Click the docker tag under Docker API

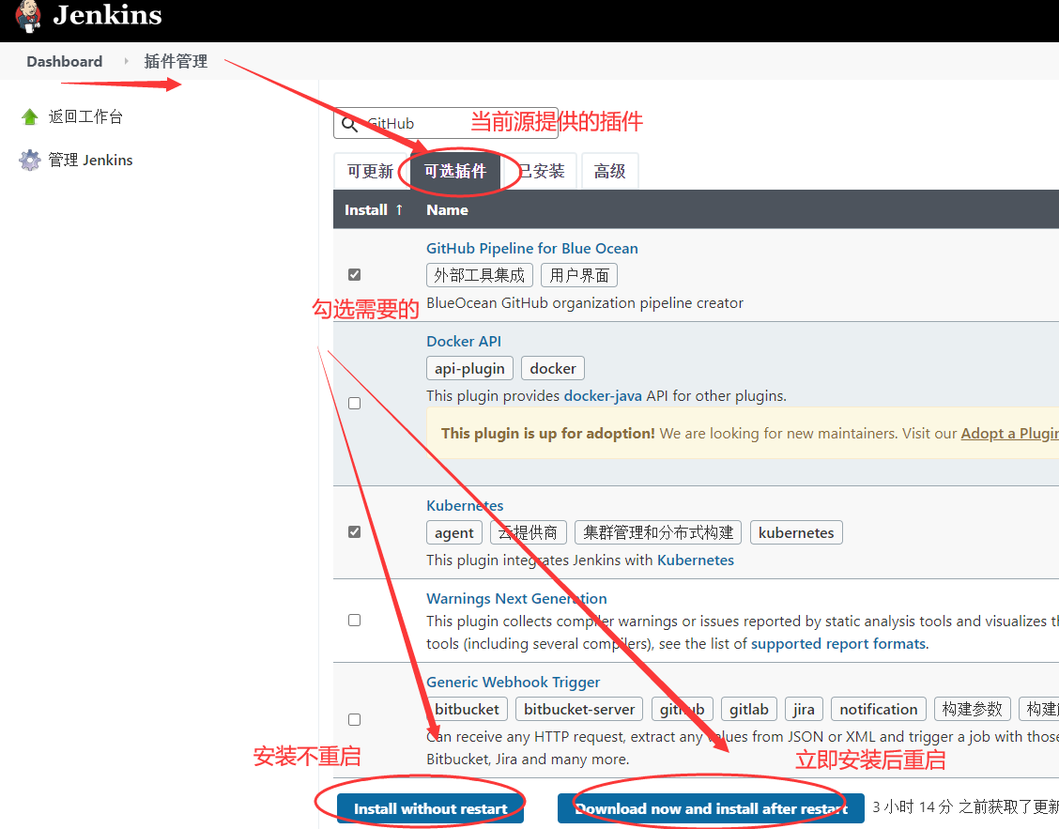[552, 368]
